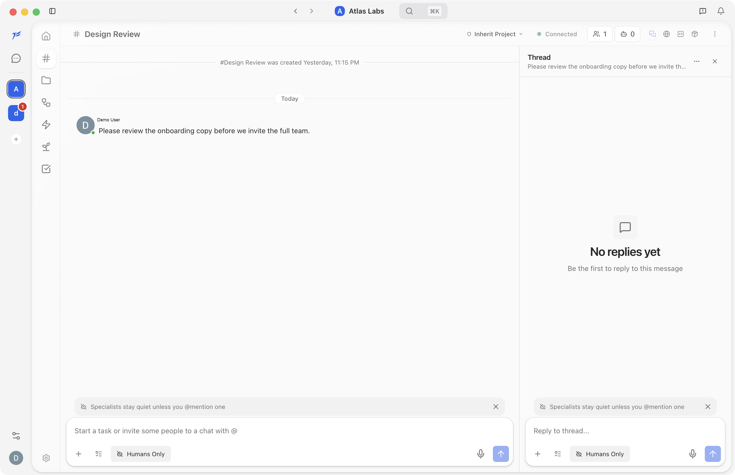735x475 pixels.
Task: Add attachment in main chat composer
Action: [79, 454]
